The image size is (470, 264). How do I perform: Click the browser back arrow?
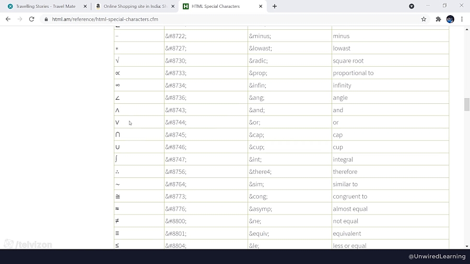pyautogui.click(x=8, y=19)
